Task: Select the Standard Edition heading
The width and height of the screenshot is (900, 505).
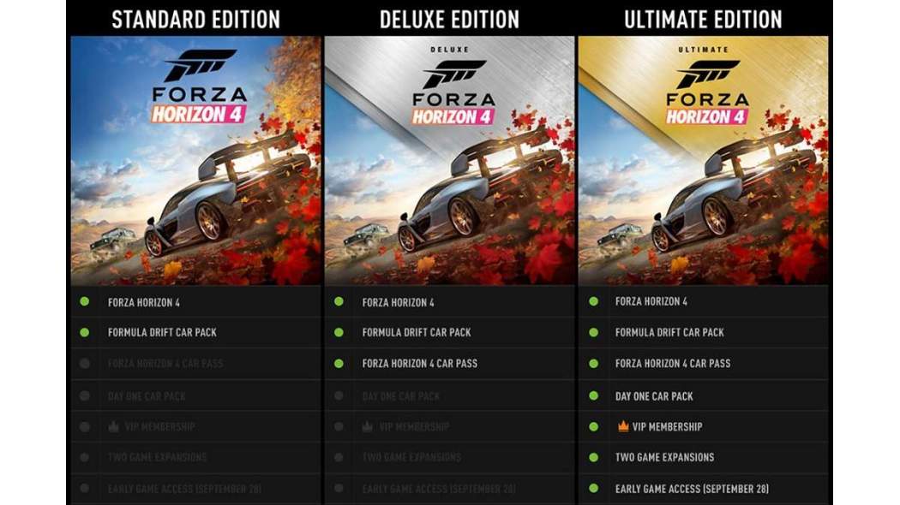Action: [x=195, y=20]
